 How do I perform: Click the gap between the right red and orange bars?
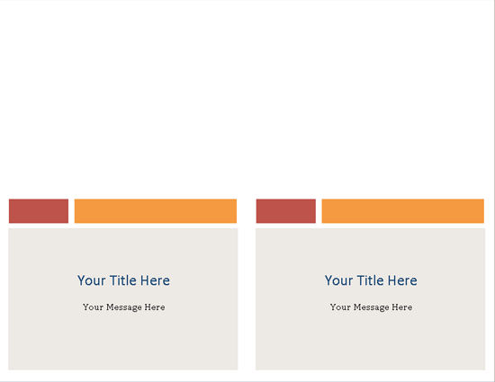pos(319,211)
